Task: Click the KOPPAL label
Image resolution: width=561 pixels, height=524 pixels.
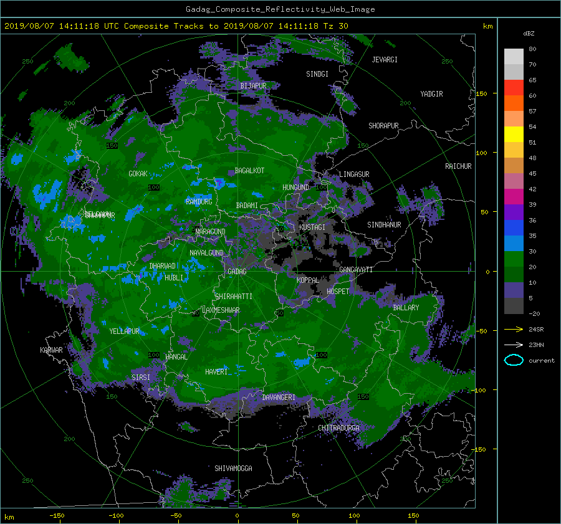Action: 308,280
